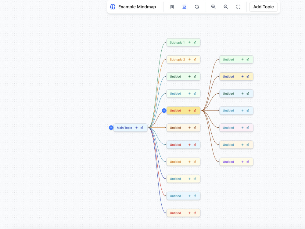Select Untitled label on pink node
Viewport: 305px width, 229px height.
[x=228, y=128]
